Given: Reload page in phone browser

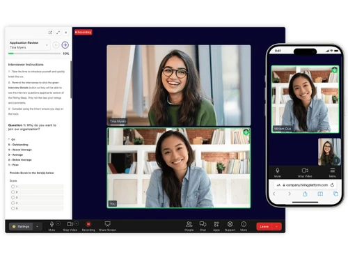Looking at the screenshot, I should click(x=333, y=185).
